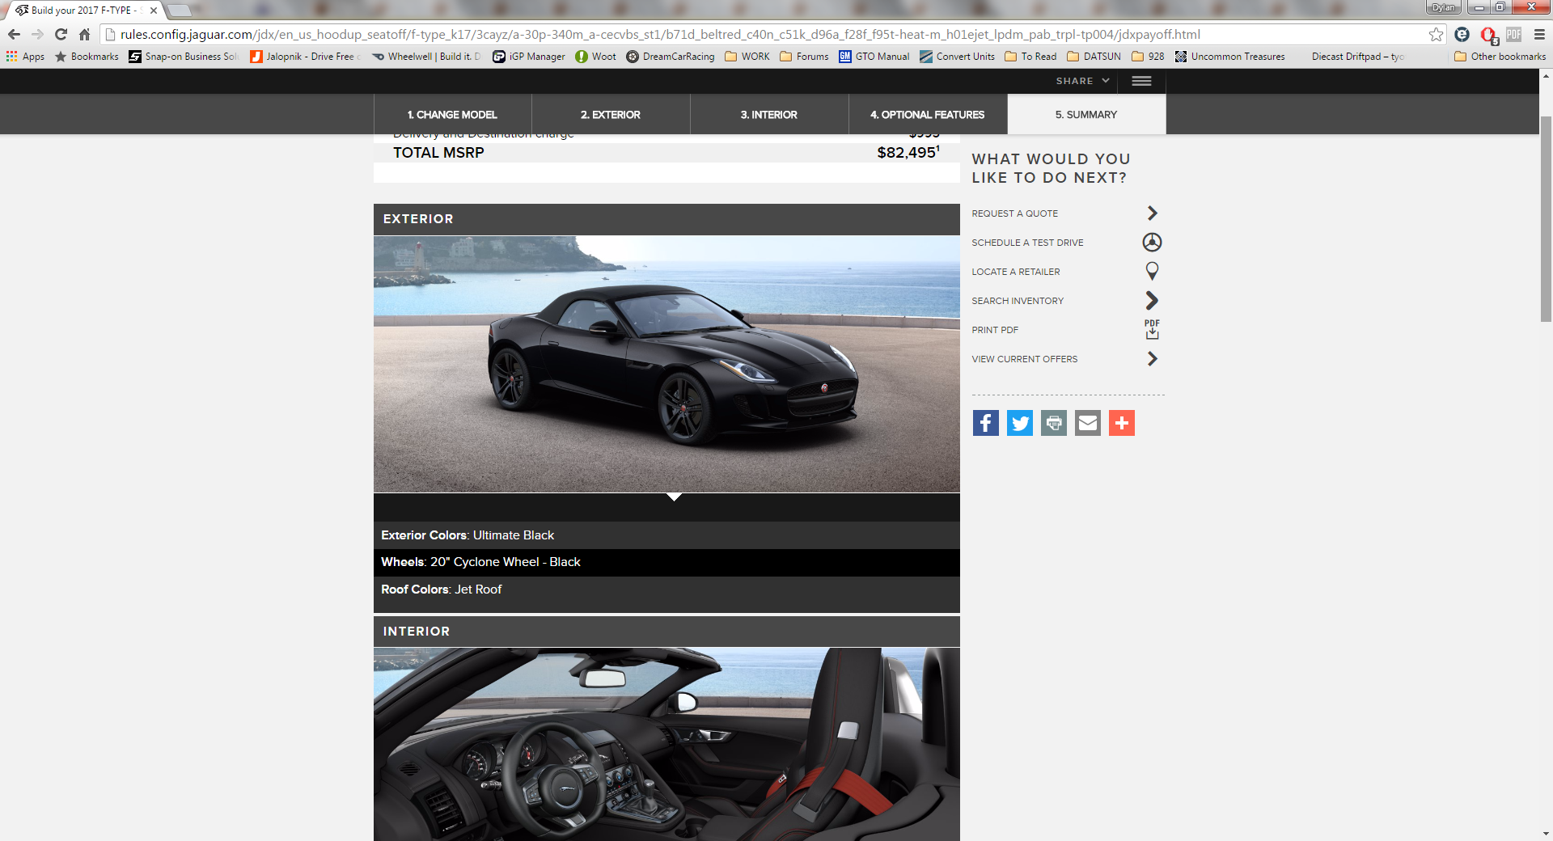
Task: Open more sharing options plus icon
Action: (1121, 423)
